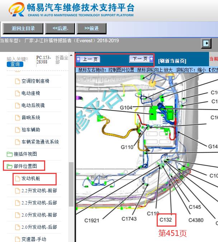This screenshot has width=218, height=242.
Task: Click the page icon beside 电动座椅
Action: coord(18,93)
